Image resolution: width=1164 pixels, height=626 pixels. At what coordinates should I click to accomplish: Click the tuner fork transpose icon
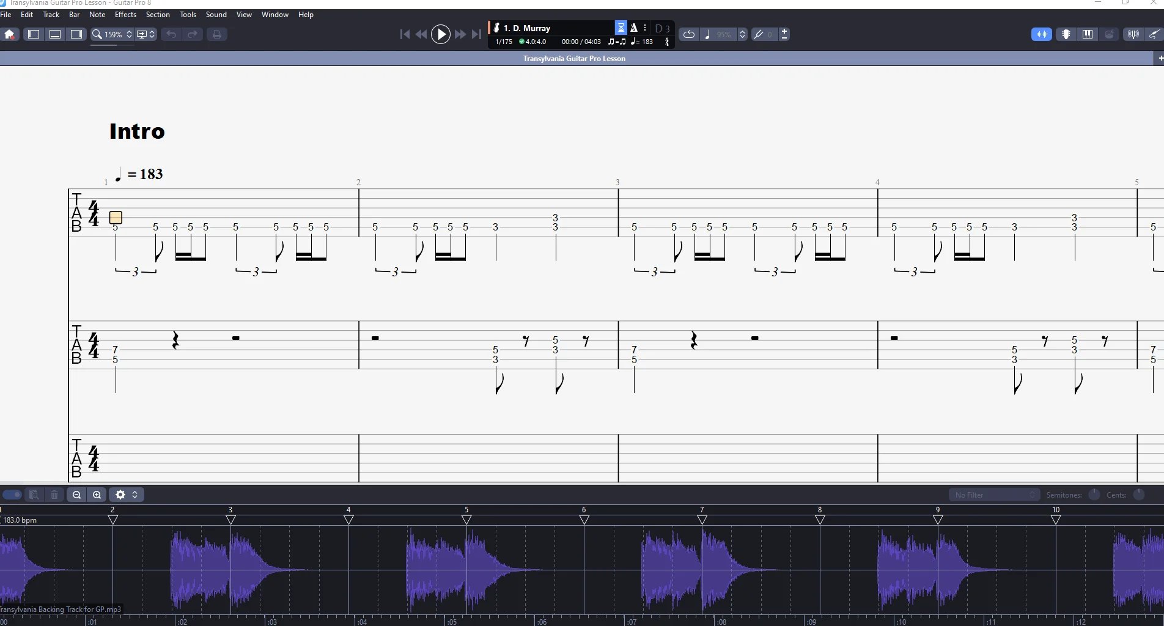759,34
